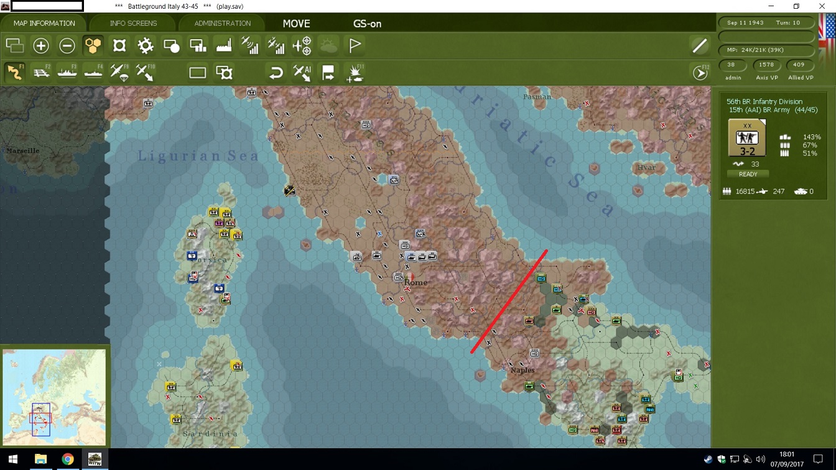The height and width of the screenshot is (470, 836).
Task: Click the Sep 11 1943 Turn 10 field
Action: pyautogui.click(x=766, y=23)
